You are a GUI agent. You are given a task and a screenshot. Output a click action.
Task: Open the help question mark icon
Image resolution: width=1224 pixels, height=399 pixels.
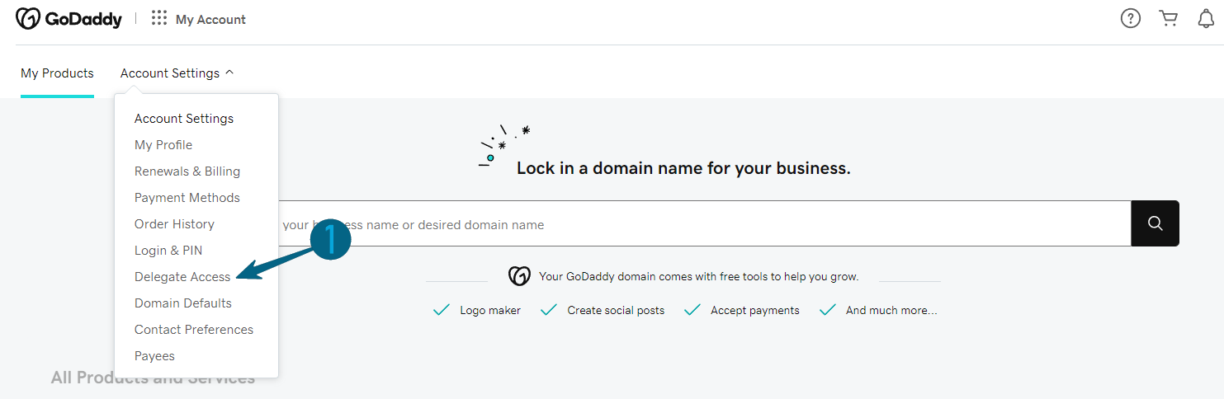(x=1130, y=18)
